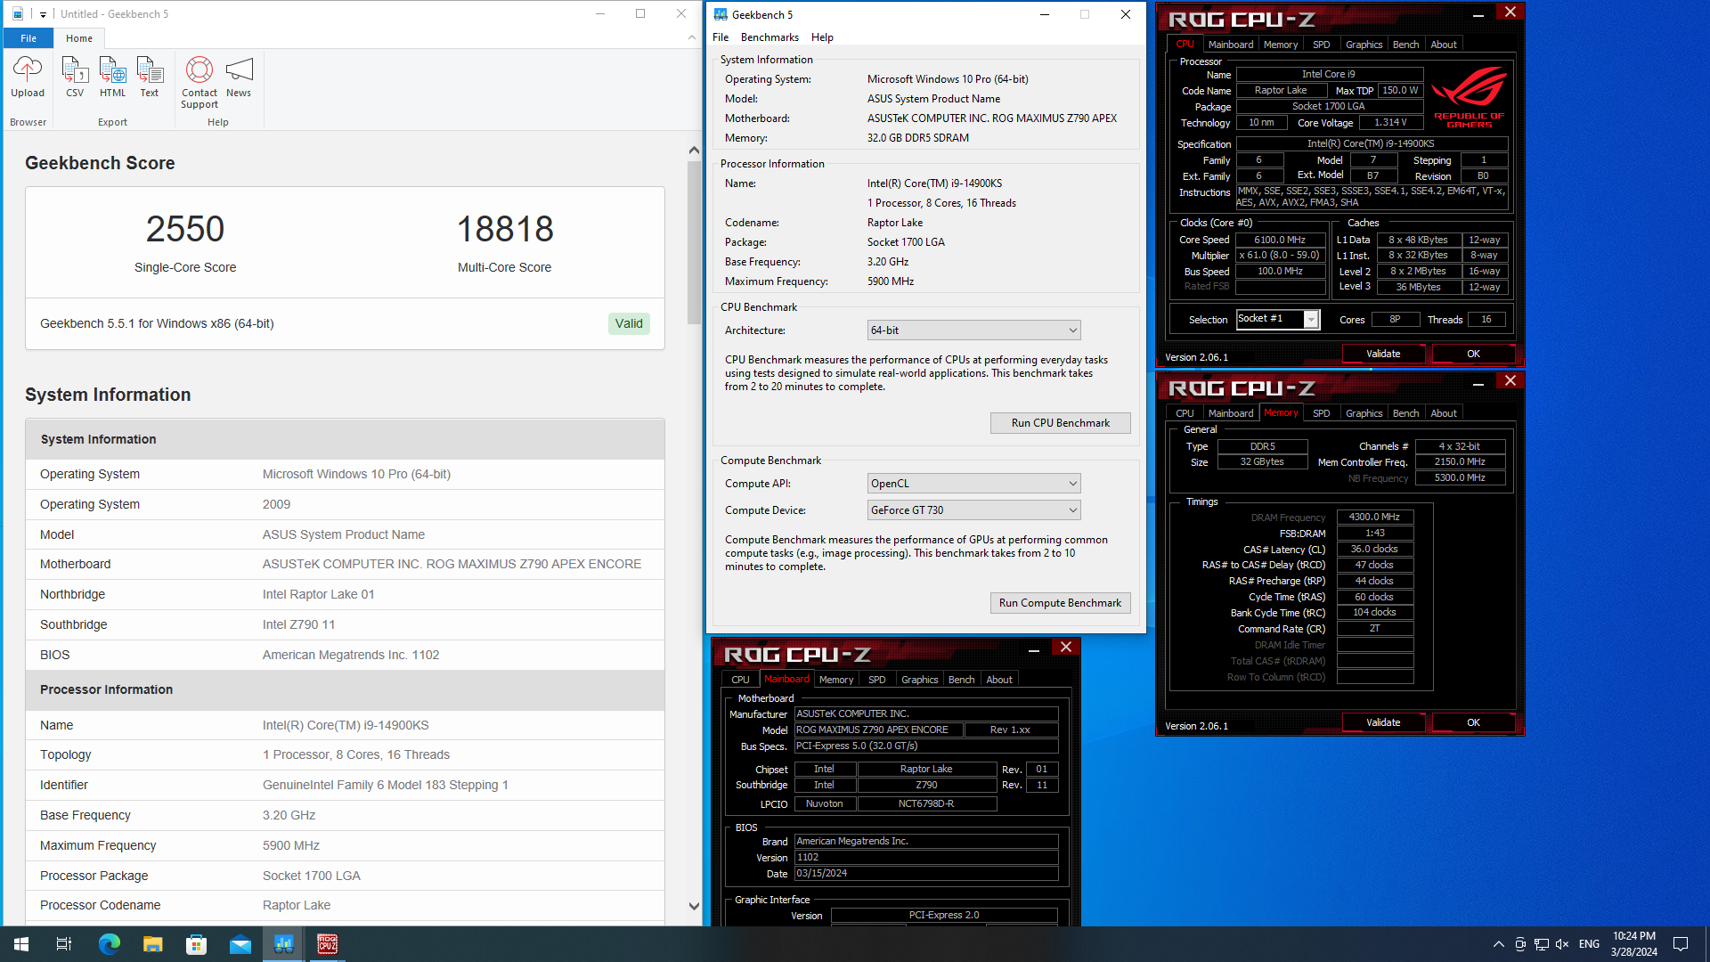Switch to Graphics tab in top CPU-Z window
Image resolution: width=1710 pixels, height=962 pixels.
1364,45
